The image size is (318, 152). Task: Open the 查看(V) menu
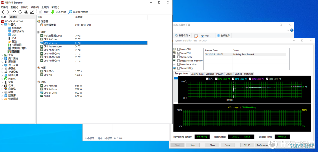click(14, 7)
